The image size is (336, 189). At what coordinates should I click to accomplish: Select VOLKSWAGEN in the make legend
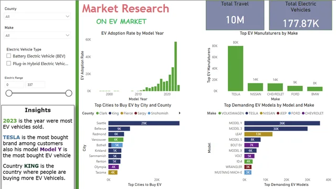pos(231,113)
